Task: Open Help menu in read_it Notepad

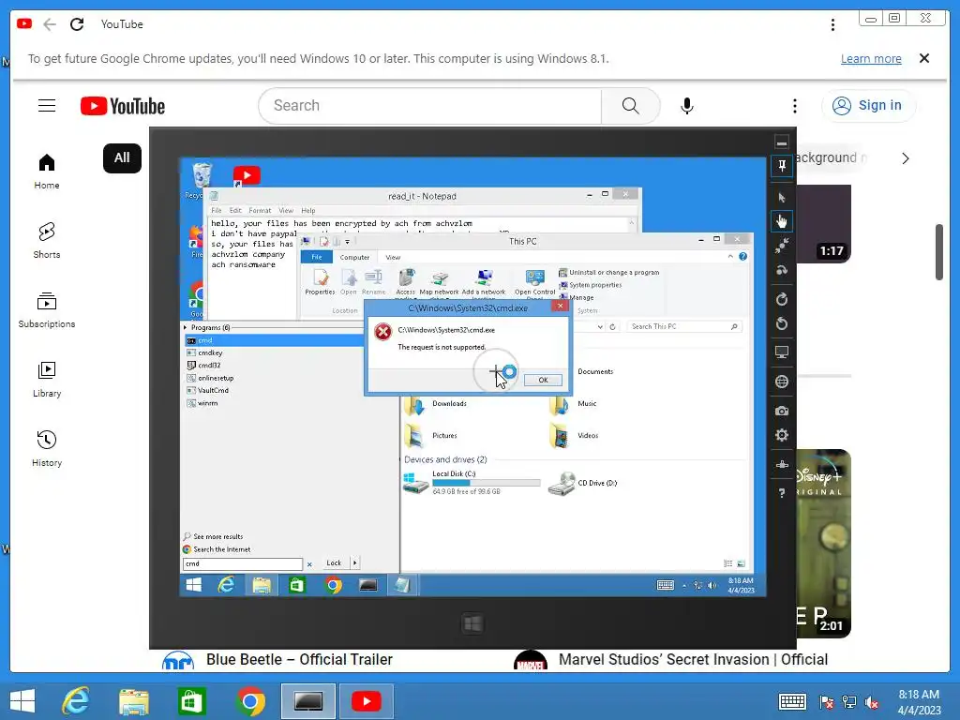Action: pyautogui.click(x=307, y=211)
